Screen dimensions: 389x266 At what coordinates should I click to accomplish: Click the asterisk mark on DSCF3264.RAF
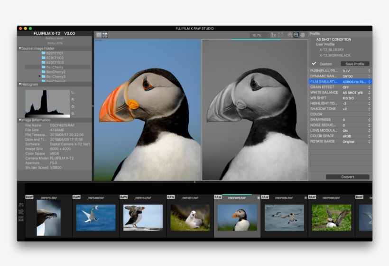[x=306, y=198]
